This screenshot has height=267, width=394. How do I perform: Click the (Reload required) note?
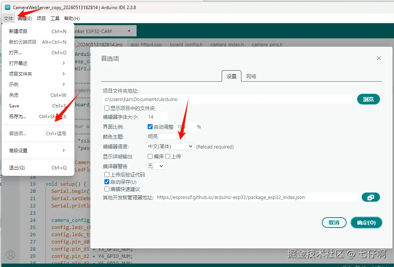point(215,147)
